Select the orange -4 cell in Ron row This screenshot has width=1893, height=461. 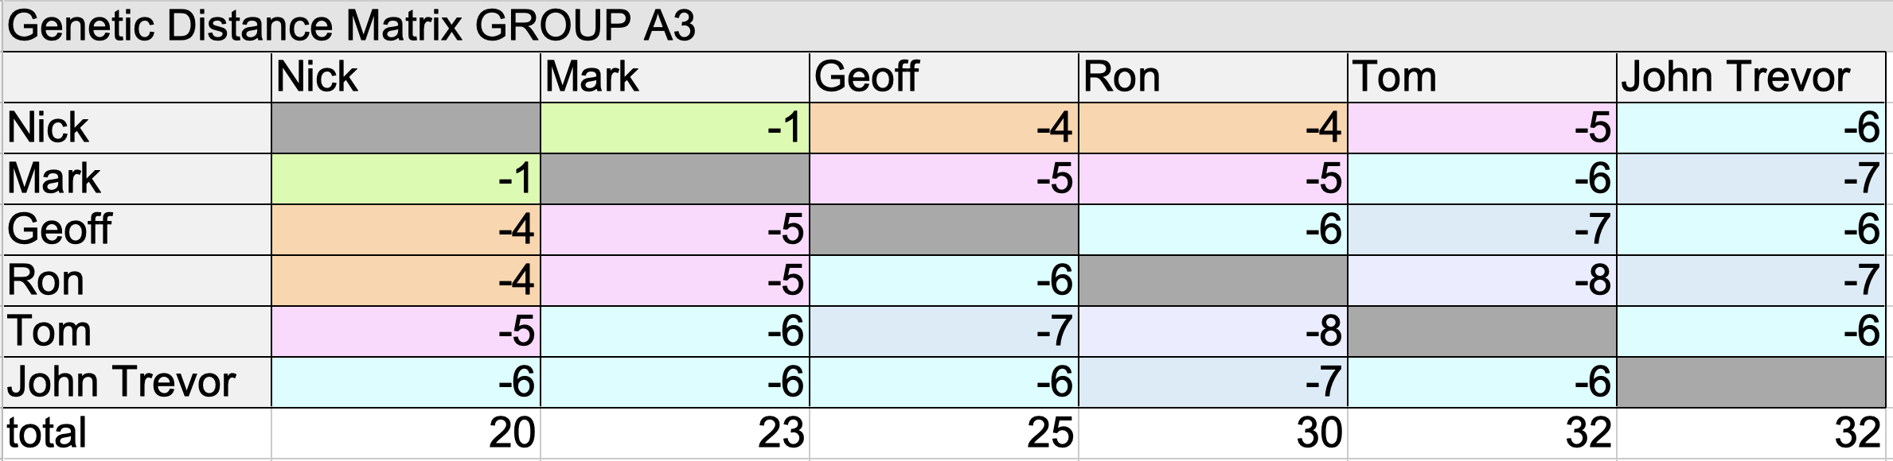click(406, 281)
